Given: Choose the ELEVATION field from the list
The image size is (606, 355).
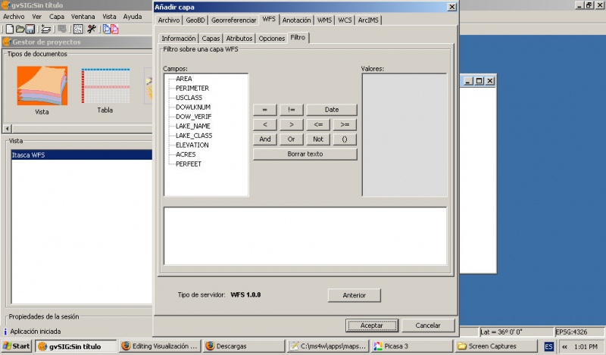Looking at the screenshot, I should tap(192, 145).
